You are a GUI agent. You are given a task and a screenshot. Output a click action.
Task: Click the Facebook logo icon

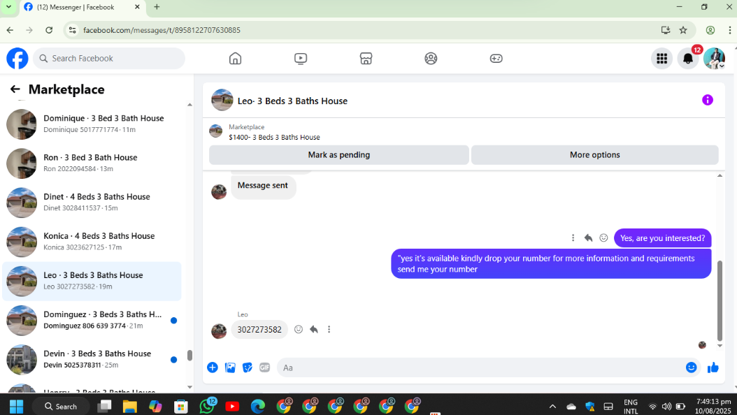click(x=17, y=59)
